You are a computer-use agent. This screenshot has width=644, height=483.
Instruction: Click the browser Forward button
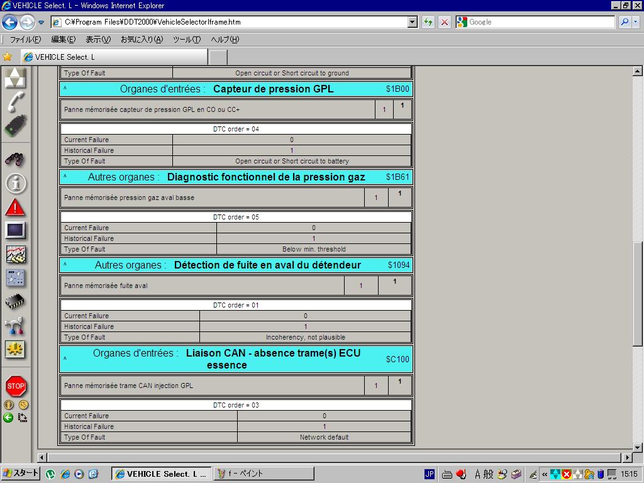27,22
